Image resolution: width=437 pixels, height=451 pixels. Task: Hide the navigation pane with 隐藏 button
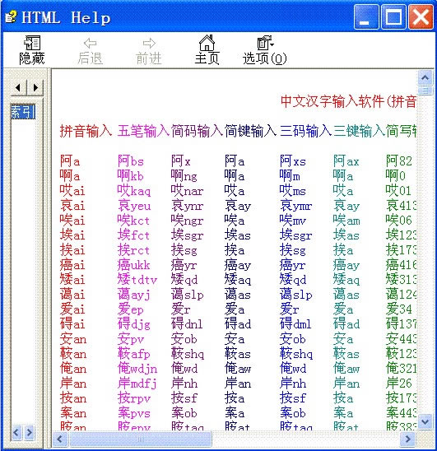coord(31,50)
